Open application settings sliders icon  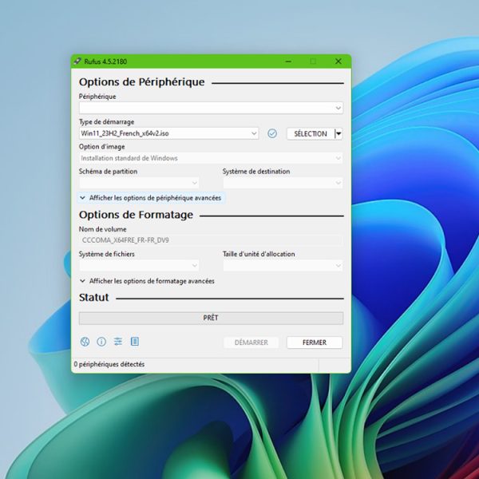(118, 342)
